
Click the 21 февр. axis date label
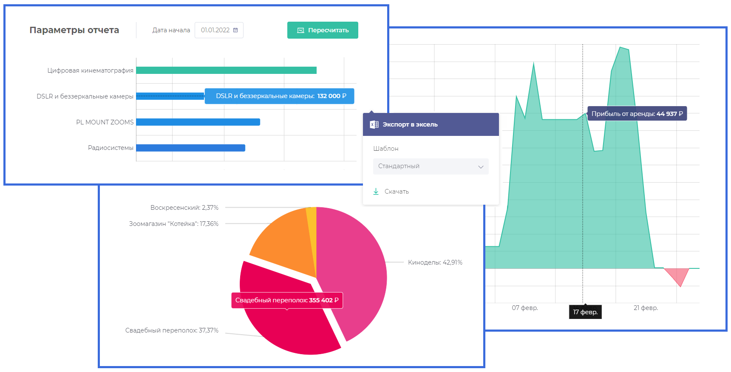pyautogui.click(x=646, y=308)
